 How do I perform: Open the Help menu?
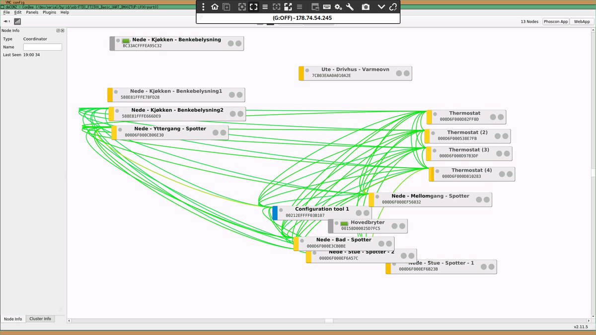tap(65, 12)
